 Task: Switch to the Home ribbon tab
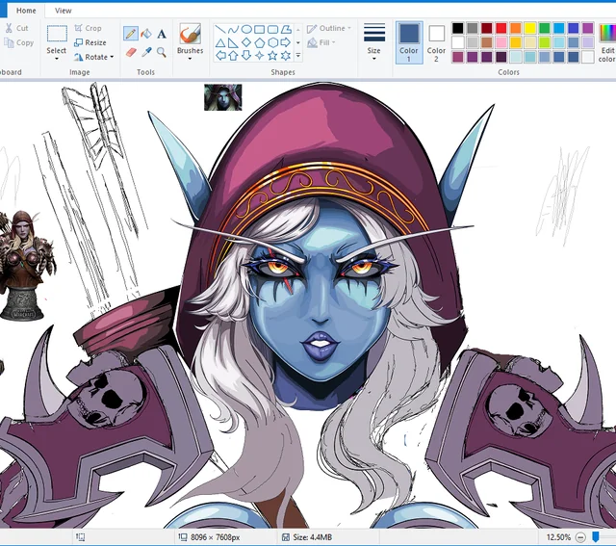pos(26,11)
